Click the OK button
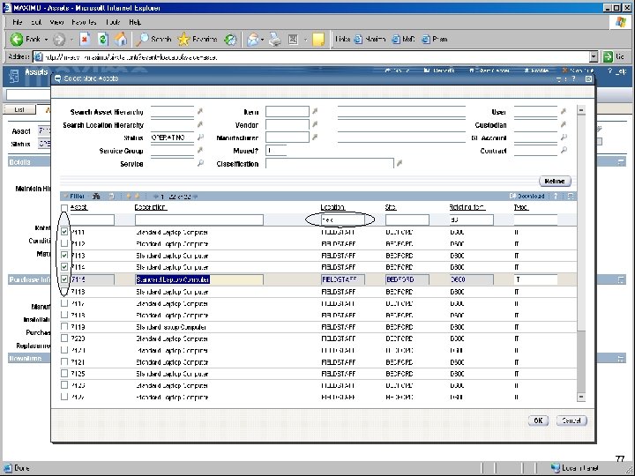The height and width of the screenshot is (476, 635). point(538,420)
